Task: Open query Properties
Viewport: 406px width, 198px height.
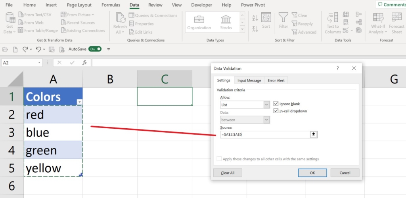Action: (142, 23)
